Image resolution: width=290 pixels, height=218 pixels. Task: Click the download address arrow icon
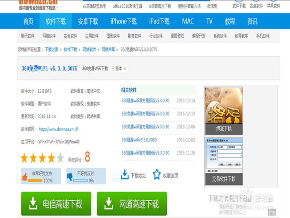coord(125,175)
